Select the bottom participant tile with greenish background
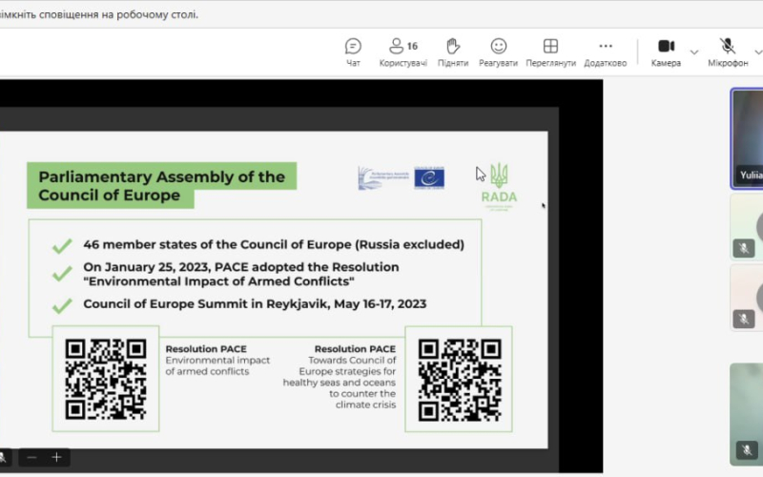The height and width of the screenshot is (477, 763). [747, 414]
